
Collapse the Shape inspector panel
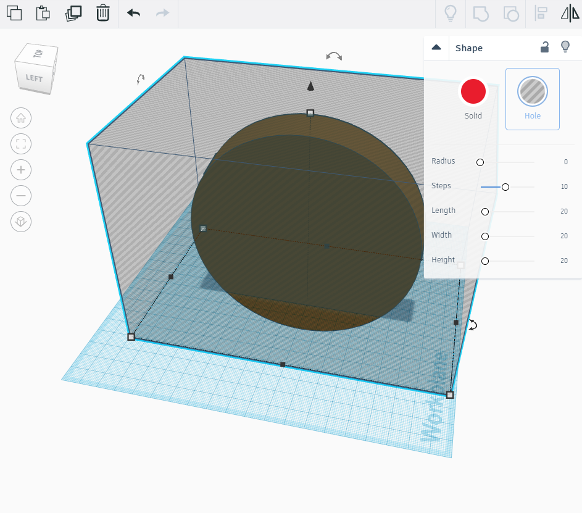point(436,47)
